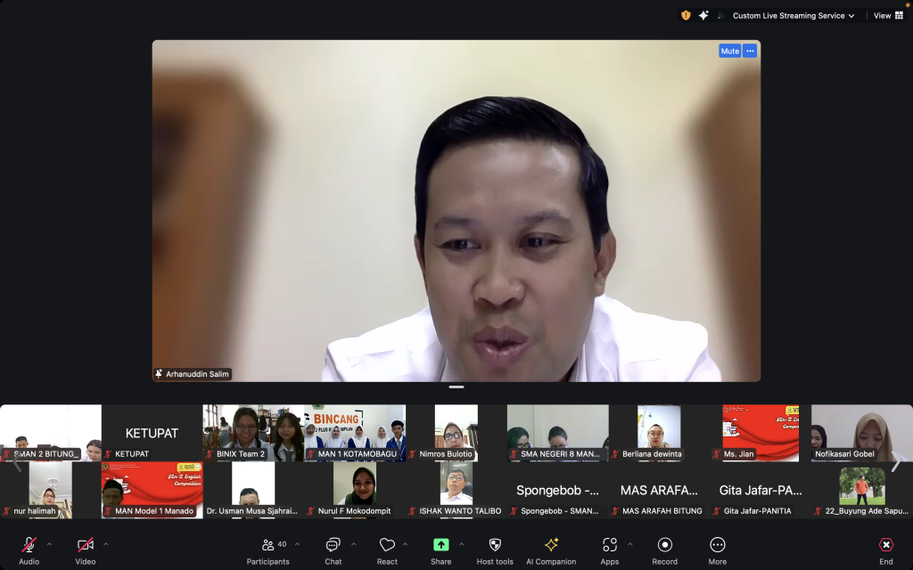Open three-dot options on speaker video
Viewport: 913px width, 570px height.
(750, 51)
